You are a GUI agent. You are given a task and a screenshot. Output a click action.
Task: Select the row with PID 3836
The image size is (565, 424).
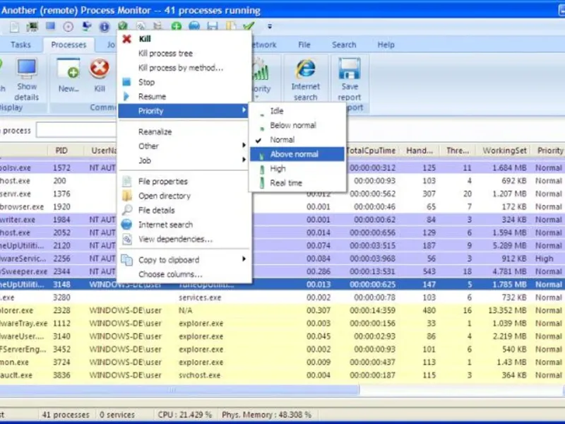click(282, 375)
